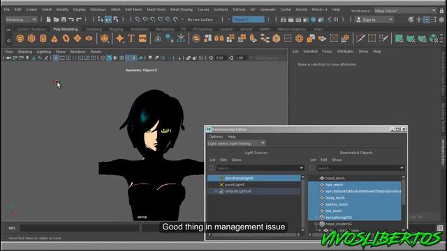Image resolution: width=447 pixels, height=251 pixels.
Task: Click the New Scene icon
Action: tap(48, 20)
